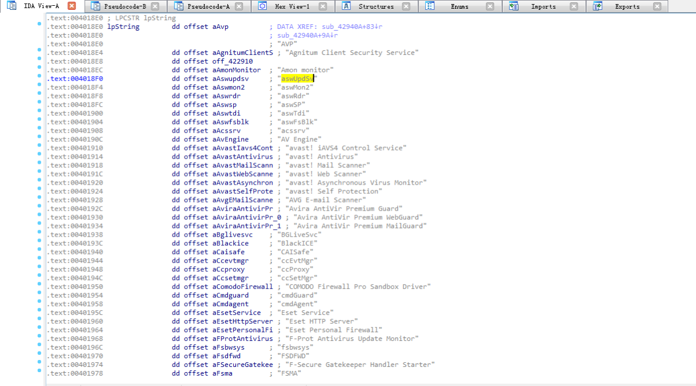The height and width of the screenshot is (386, 696).
Task: Open the Exports tab
Action: (x=628, y=7)
